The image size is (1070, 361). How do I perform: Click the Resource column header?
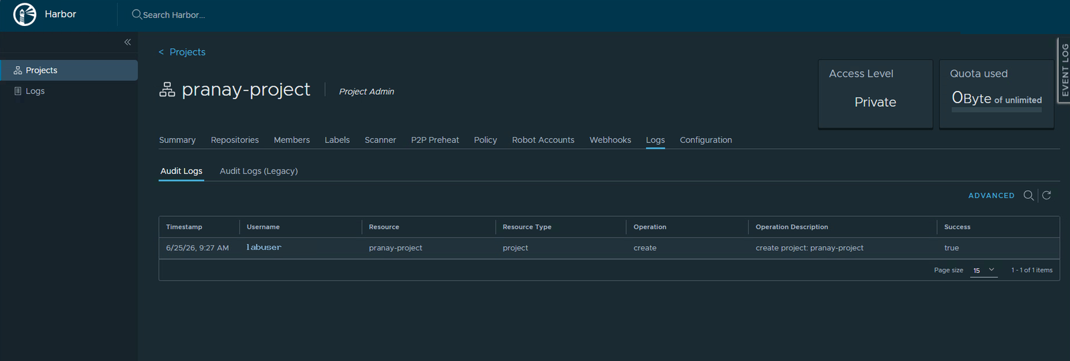pyautogui.click(x=384, y=227)
